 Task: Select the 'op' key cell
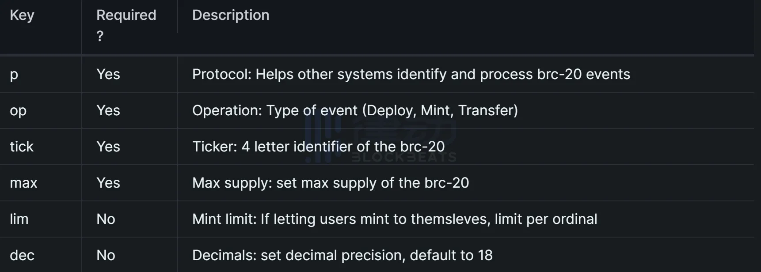[x=18, y=111]
